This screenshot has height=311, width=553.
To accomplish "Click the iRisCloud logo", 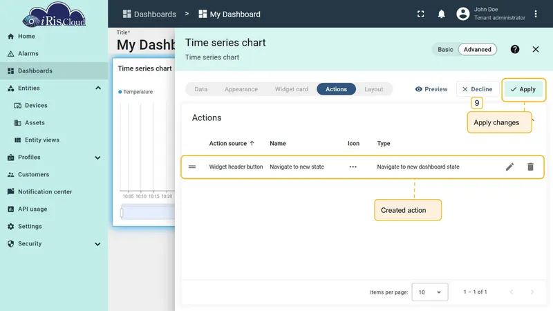I will tap(54, 15).
